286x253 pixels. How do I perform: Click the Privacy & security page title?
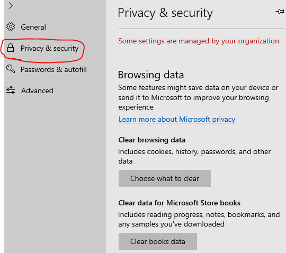[165, 13]
